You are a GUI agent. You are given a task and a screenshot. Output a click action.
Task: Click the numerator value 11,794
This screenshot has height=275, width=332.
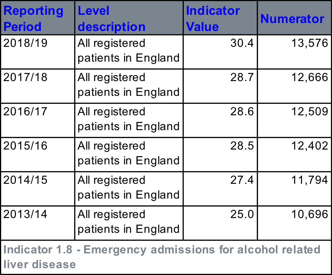(310, 180)
